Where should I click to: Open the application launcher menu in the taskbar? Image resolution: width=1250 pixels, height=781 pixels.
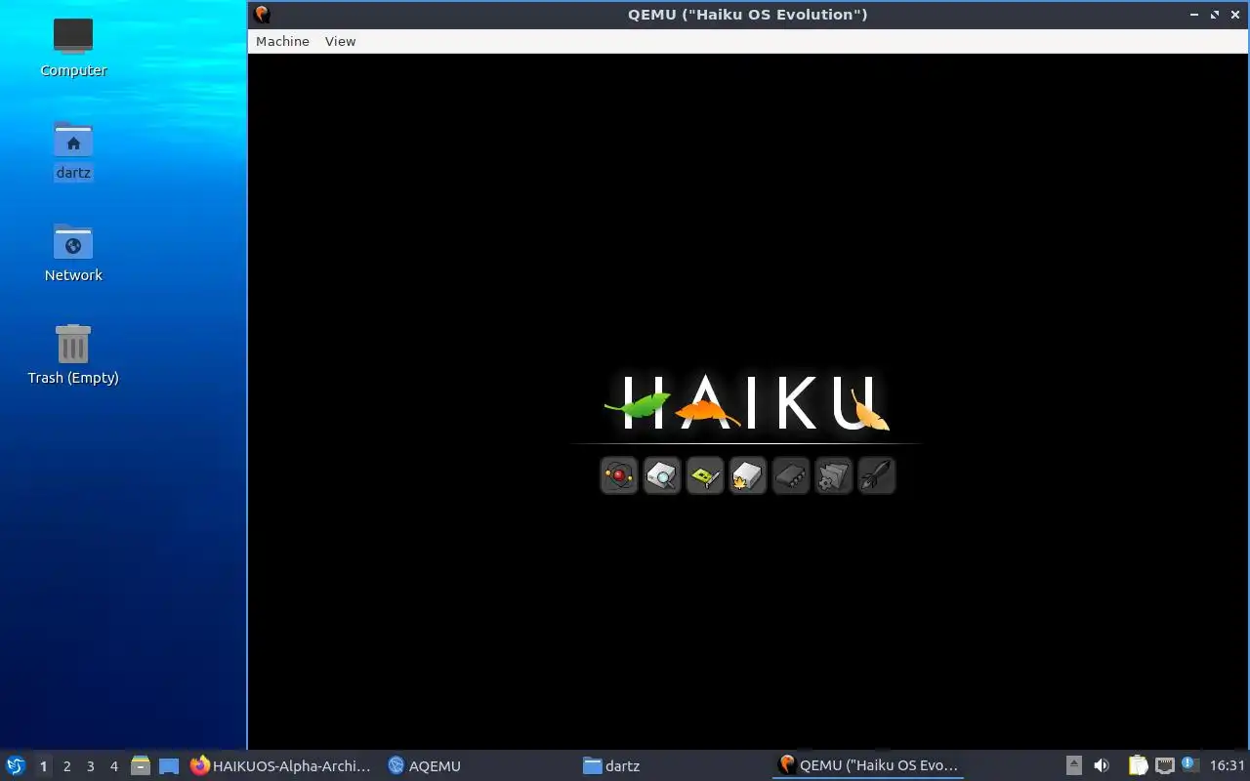tap(16, 765)
